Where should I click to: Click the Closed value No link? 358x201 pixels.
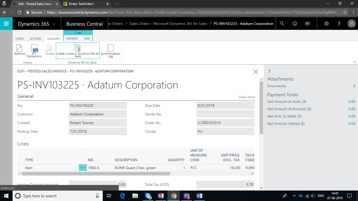[x=200, y=131]
